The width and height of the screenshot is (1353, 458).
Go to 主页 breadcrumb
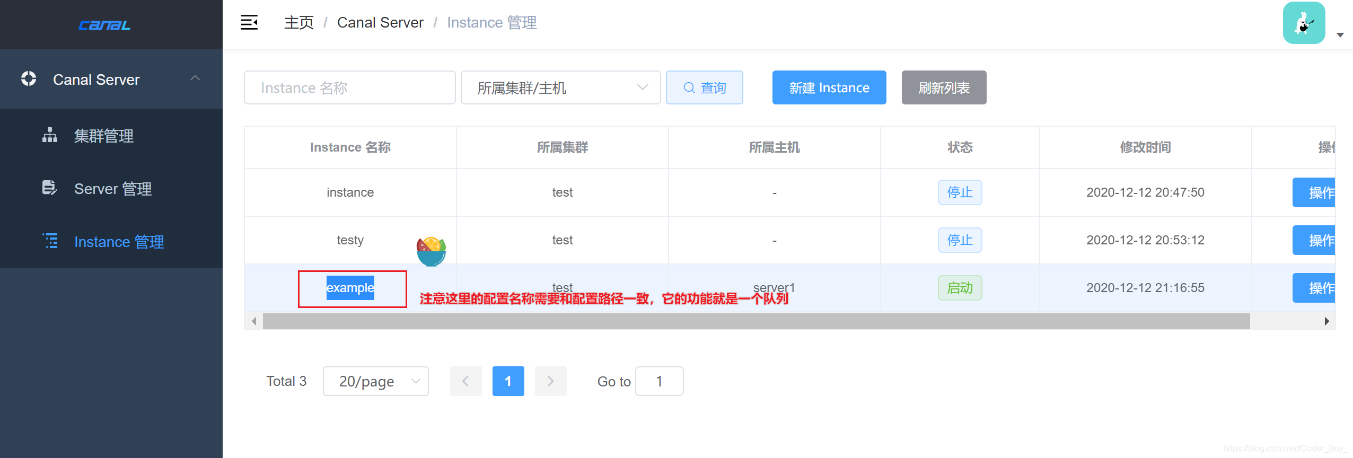pos(299,22)
